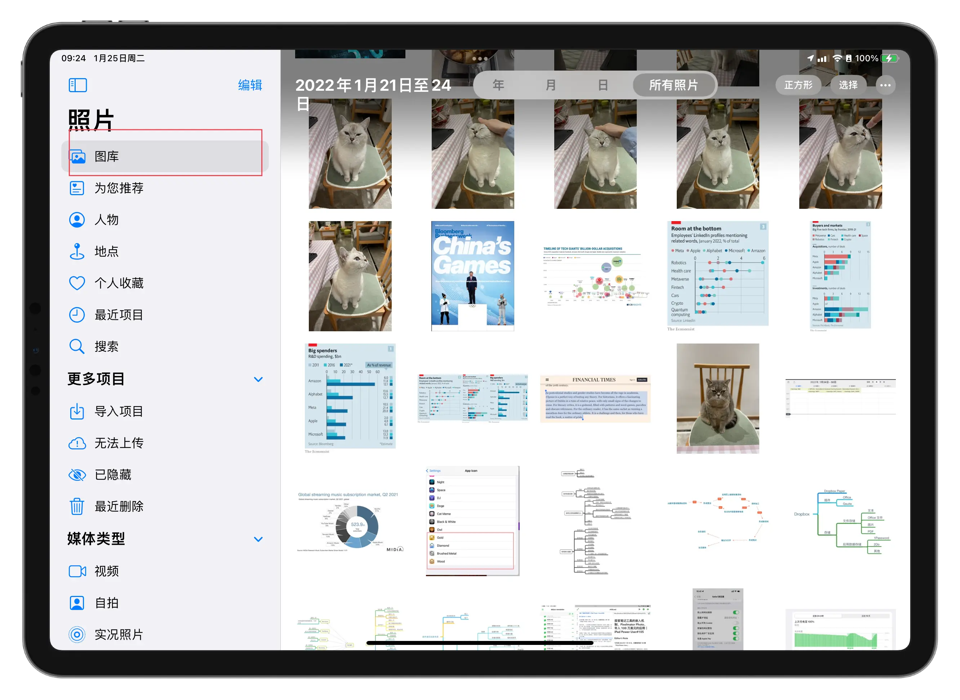The height and width of the screenshot is (700, 960).
Task: Open 搜索 search in sidebar
Action: (165, 347)
